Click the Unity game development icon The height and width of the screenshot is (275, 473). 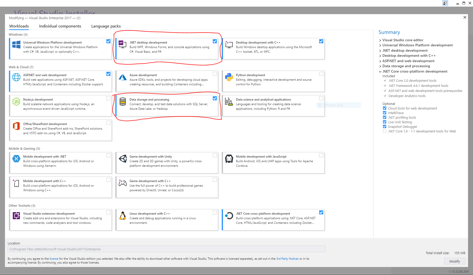click(123, 159)
